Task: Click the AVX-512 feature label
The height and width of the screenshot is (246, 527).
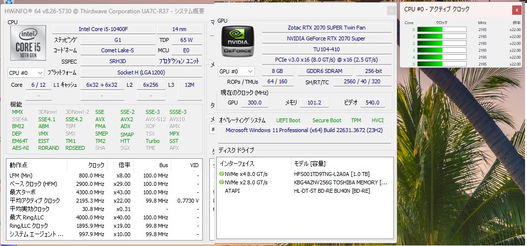Action: [155, 119]
